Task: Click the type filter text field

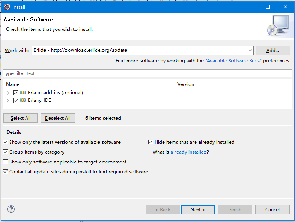Action: tap(148, 73)
